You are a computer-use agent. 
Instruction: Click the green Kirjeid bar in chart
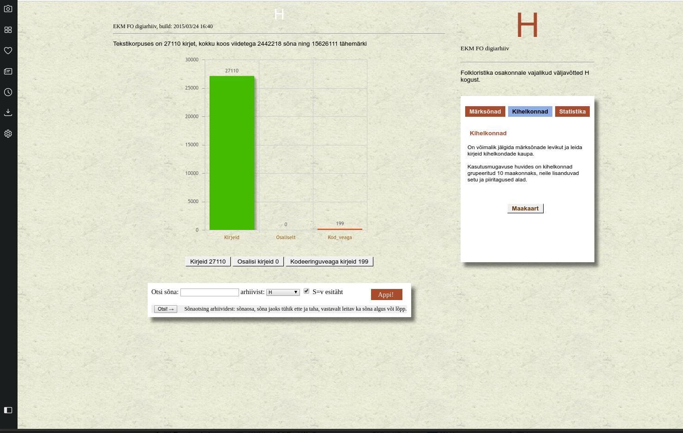tap(232, 152)
